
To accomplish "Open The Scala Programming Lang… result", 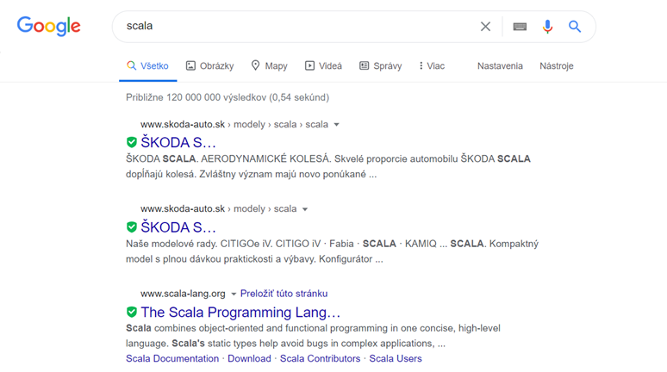I will pos(240,312).
